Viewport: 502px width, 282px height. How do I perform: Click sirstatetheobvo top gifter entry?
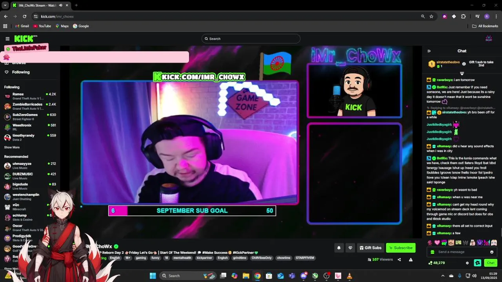pyautogui.click(x=444, y=64)
